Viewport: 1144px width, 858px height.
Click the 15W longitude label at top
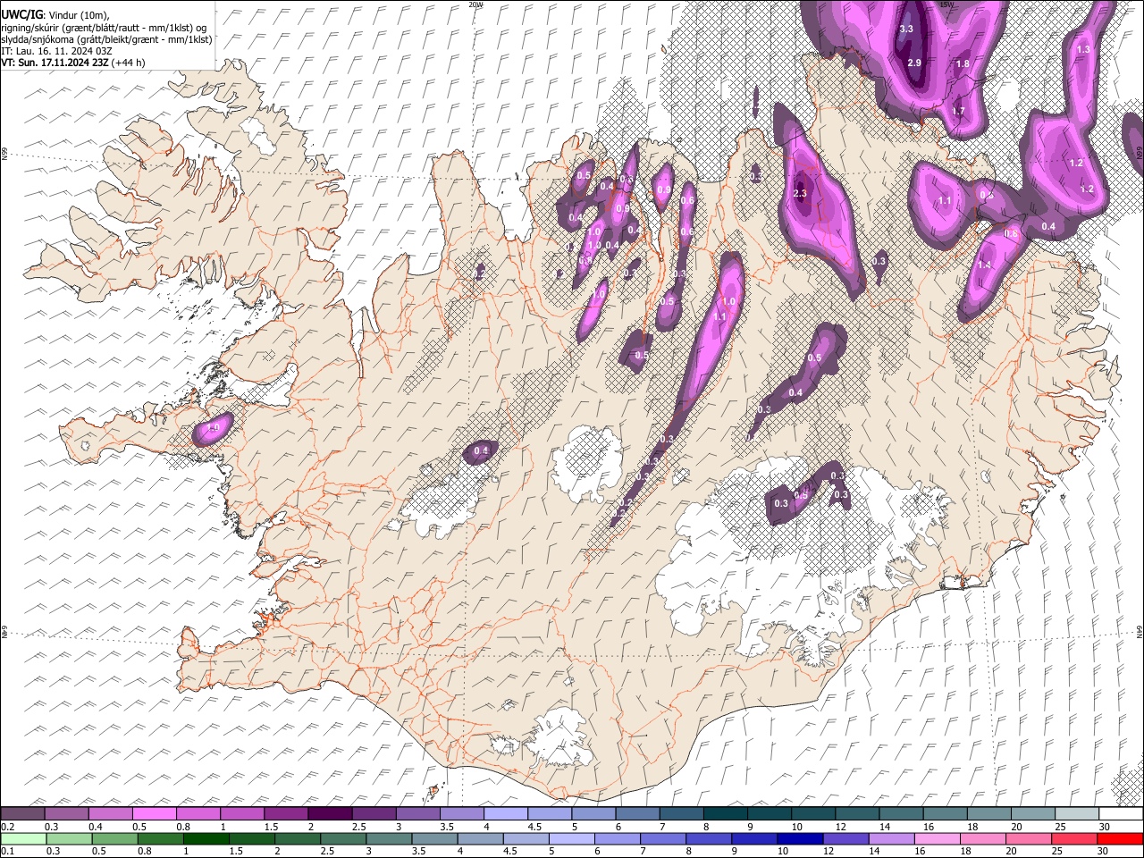(x=947, y=4)
